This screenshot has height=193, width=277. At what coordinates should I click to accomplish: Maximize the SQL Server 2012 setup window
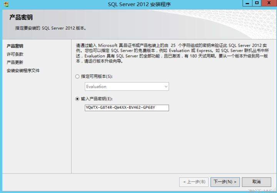click(x=257, y=3)
